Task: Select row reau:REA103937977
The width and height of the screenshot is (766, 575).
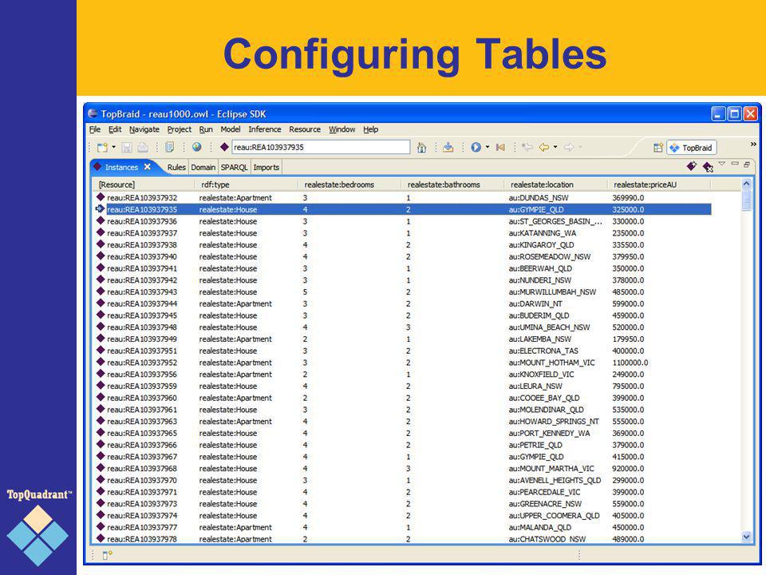Action: click(403, 528)
